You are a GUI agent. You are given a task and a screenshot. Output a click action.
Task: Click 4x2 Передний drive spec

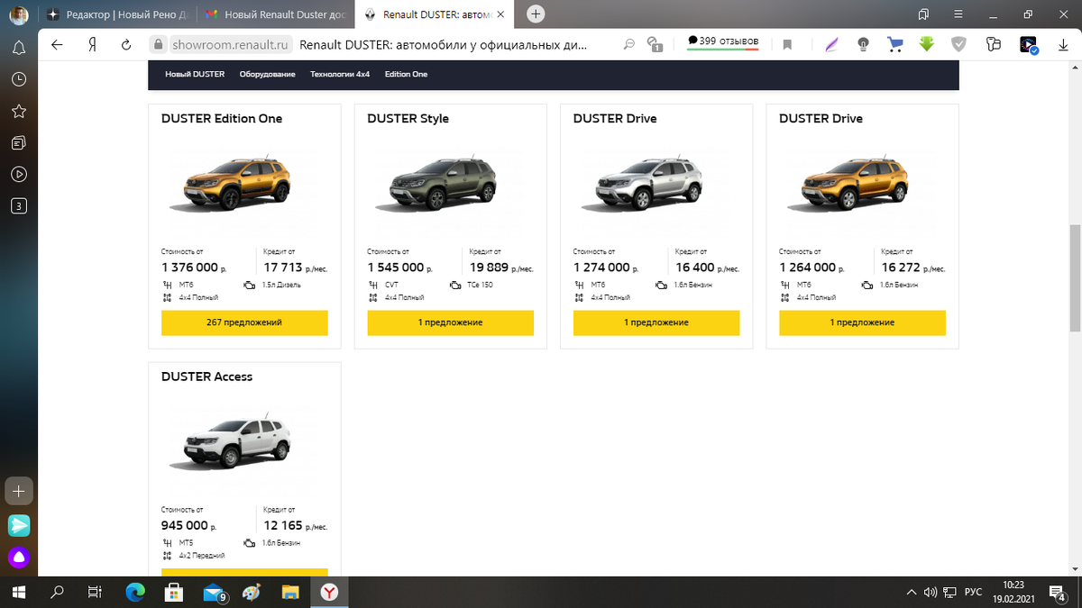(x=201, y=556)
